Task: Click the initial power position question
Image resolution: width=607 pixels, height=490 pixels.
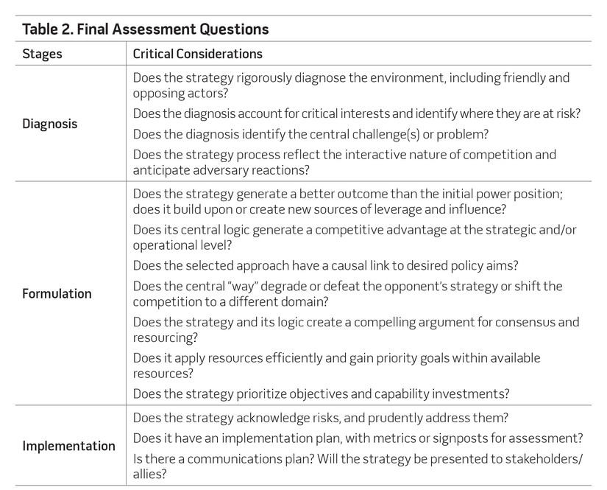Action: pos(347,201)
